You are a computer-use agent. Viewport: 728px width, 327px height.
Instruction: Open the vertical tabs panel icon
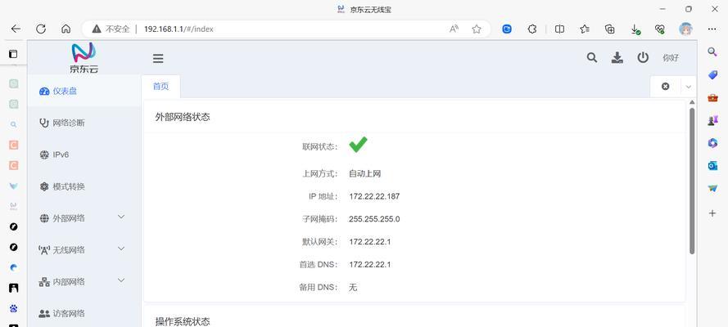tap(13, 54)
